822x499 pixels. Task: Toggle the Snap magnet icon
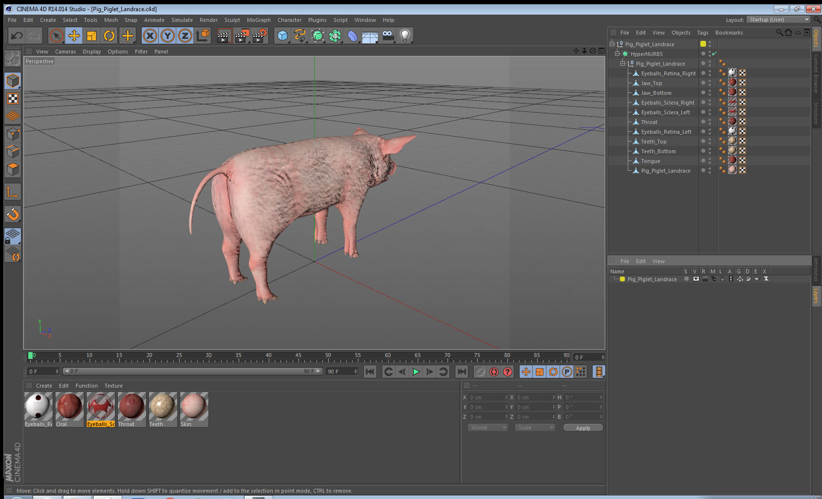[x=13, y=214]
